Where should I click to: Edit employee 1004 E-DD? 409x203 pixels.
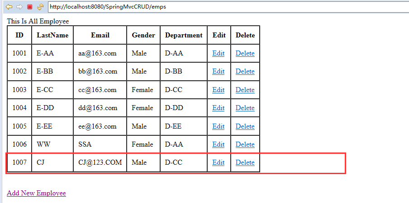(219, 108)
